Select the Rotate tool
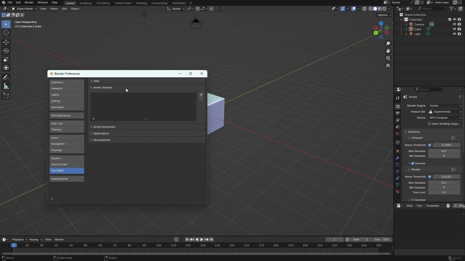This screenshot has height=261, width=465. tap(6, 51)
